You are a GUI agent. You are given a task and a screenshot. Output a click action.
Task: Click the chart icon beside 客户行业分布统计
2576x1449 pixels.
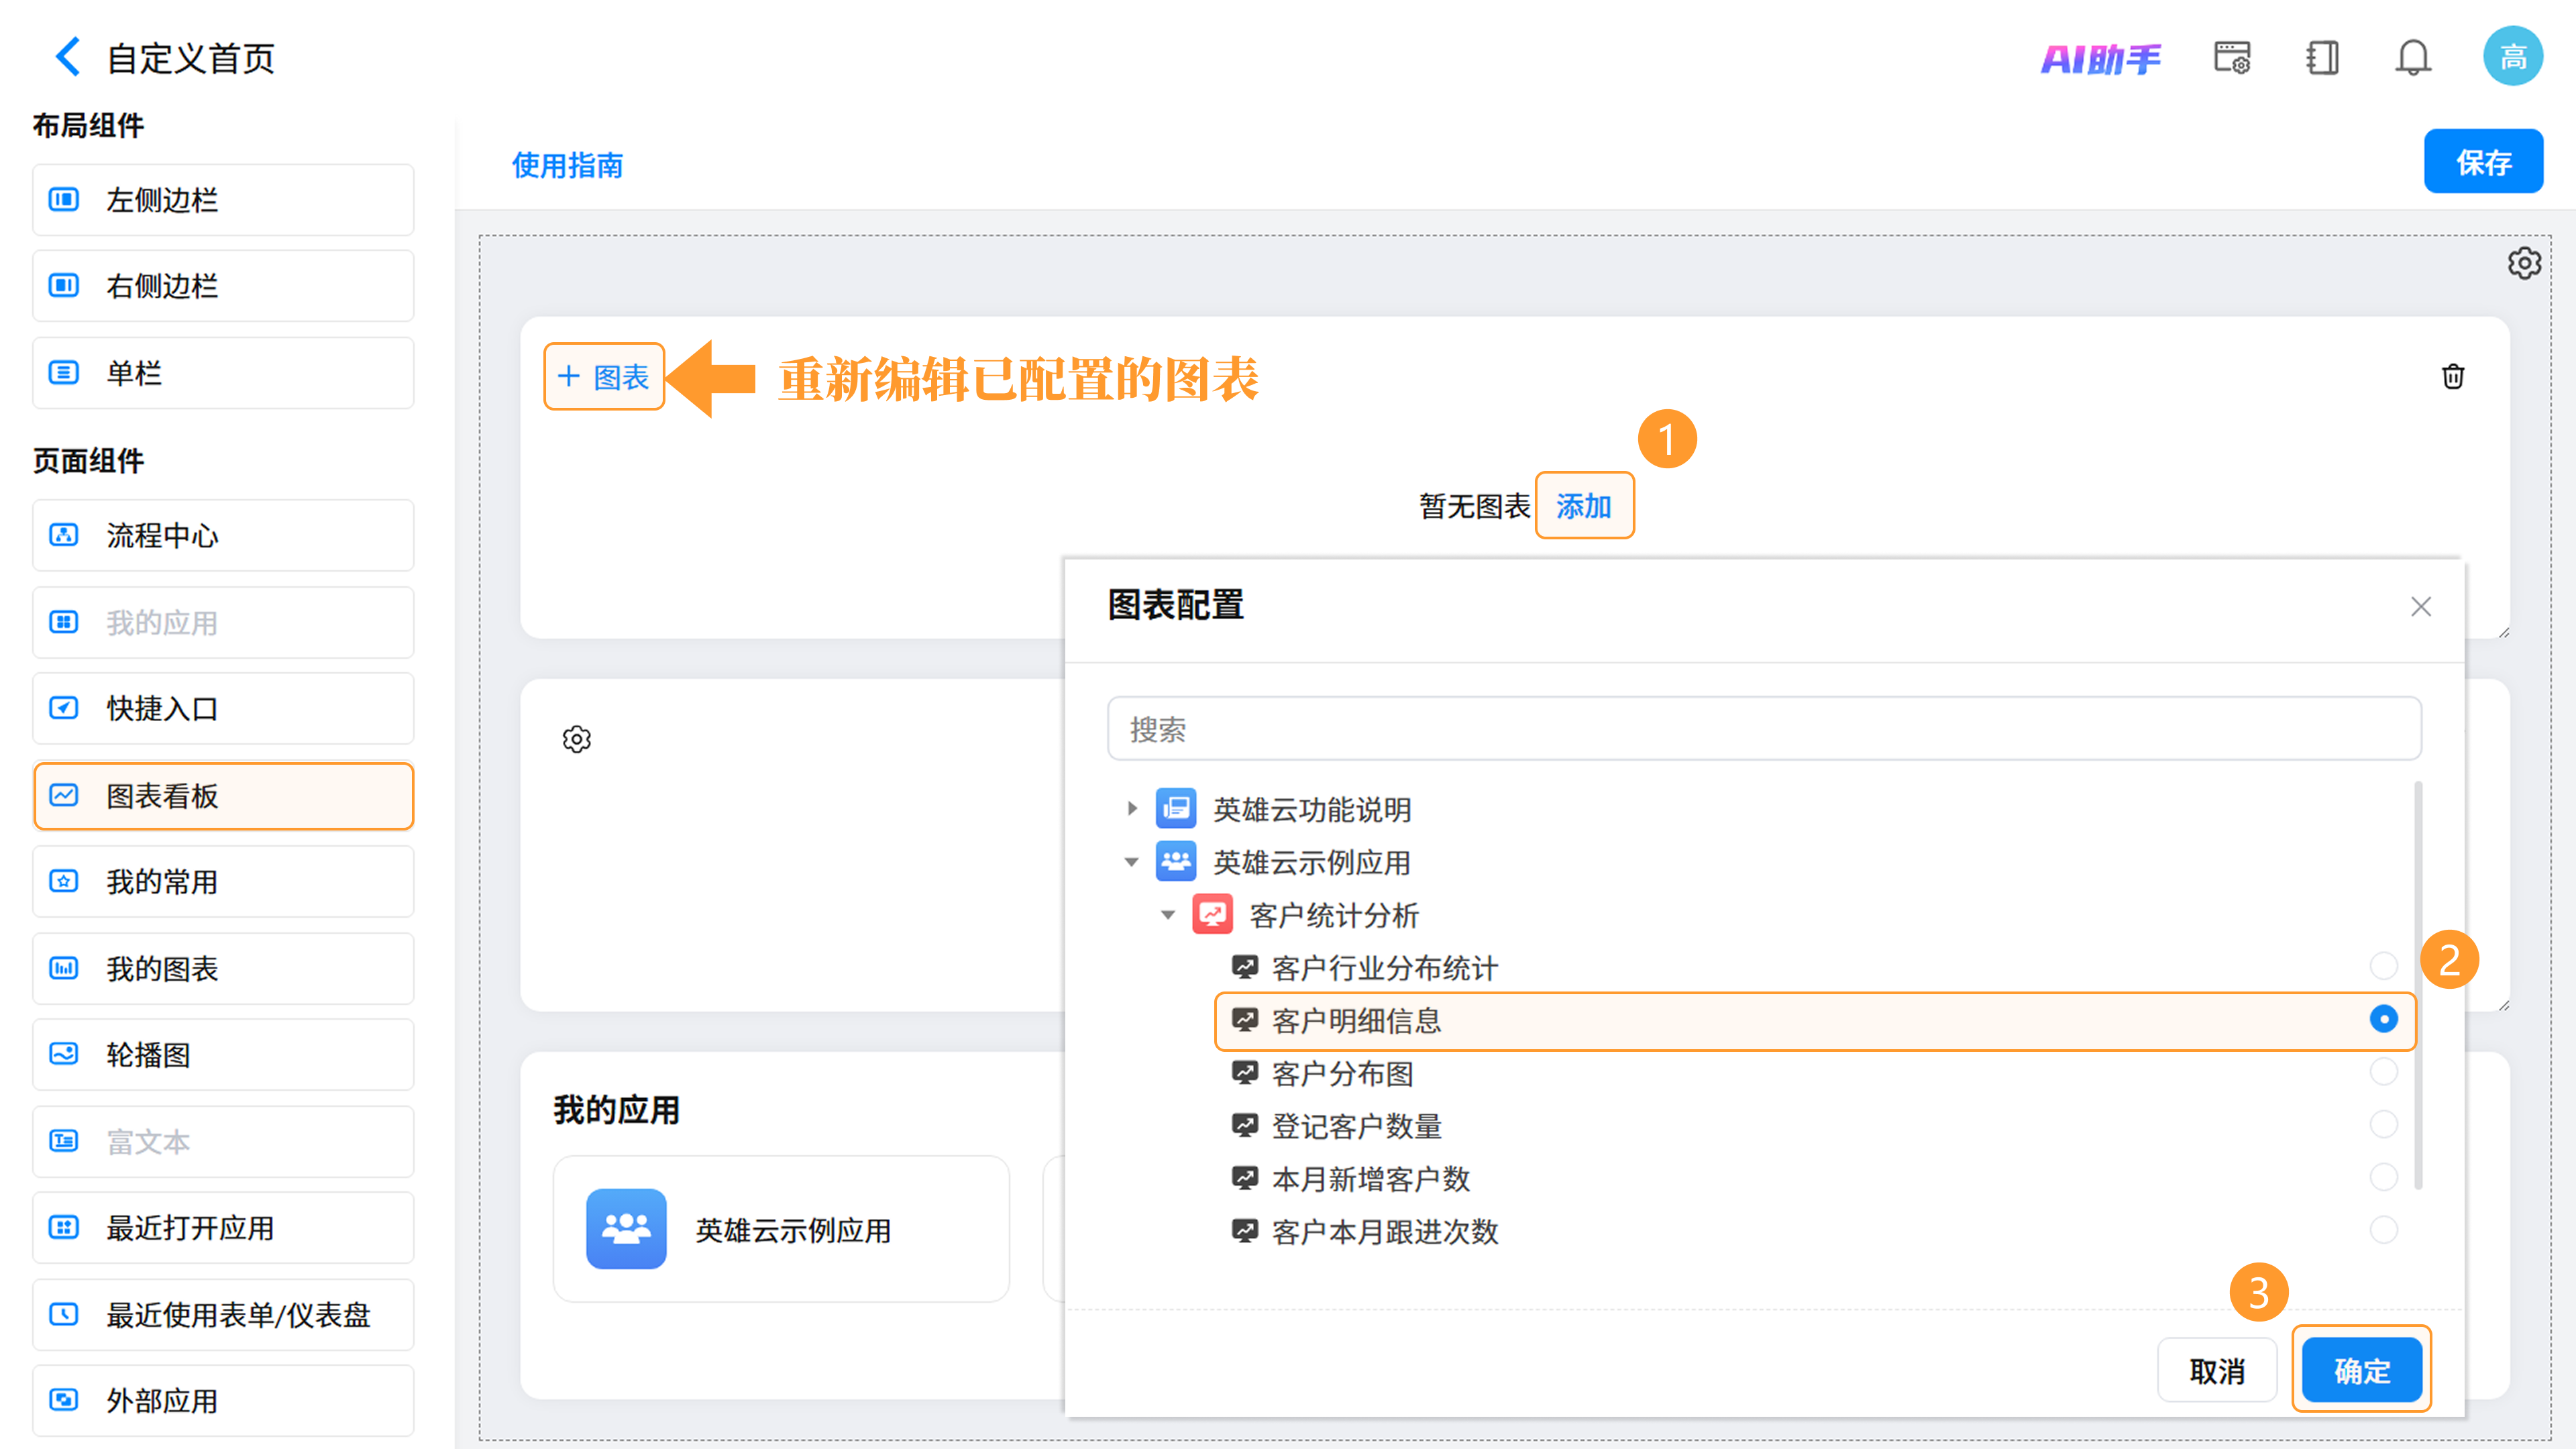coord(1244,967)
